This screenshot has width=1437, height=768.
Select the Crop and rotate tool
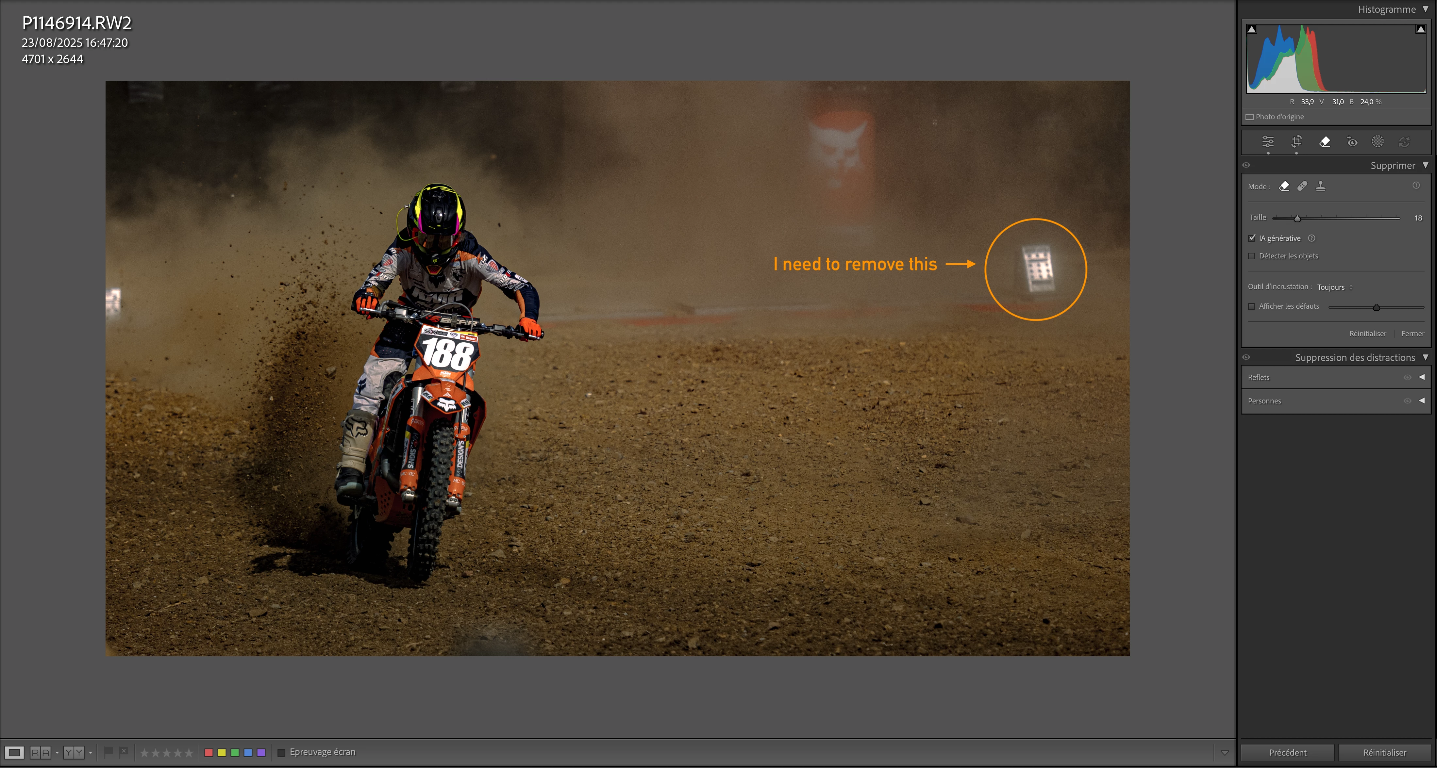pyautogui.click(x=1296, y=142)
